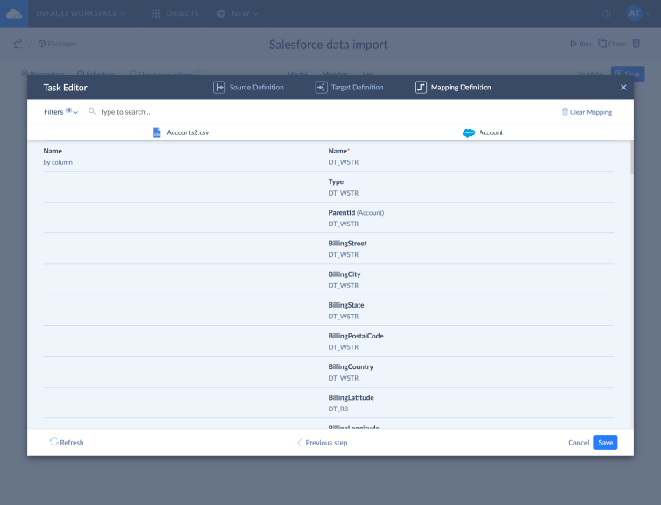Close the Task Editor dialog
Viewport: 661px width, 505px height.
[x=623, y=88]
